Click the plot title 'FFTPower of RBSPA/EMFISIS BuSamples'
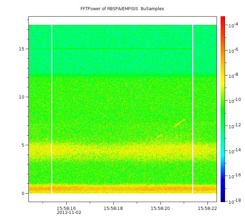Screen dimensions: 245x222 [x=122, y=9]
